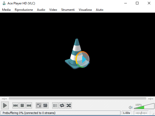Open the Video menu

[53, 10]
